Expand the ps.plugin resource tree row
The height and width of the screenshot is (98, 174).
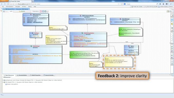click(3, 80)
